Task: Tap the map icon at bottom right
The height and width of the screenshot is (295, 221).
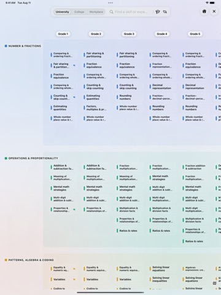Action: (x=214, y=283)
